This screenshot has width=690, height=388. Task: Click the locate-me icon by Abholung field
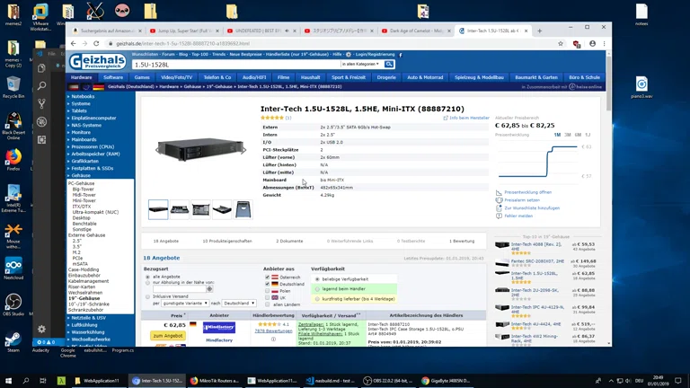209,289
